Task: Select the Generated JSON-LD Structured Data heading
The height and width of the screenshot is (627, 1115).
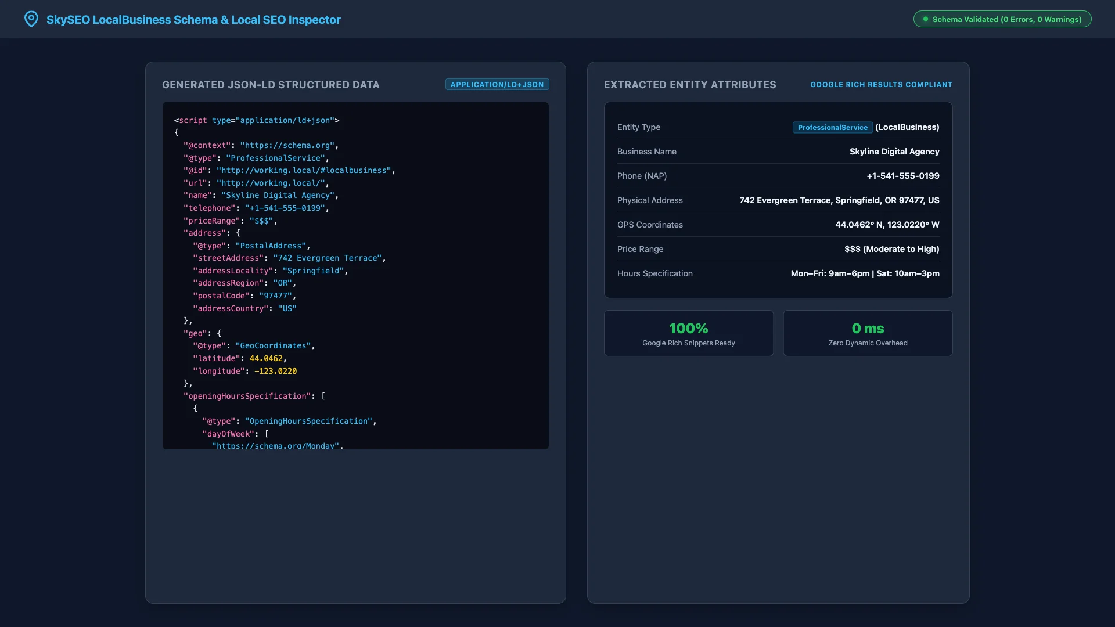Action: coord(271,85)
